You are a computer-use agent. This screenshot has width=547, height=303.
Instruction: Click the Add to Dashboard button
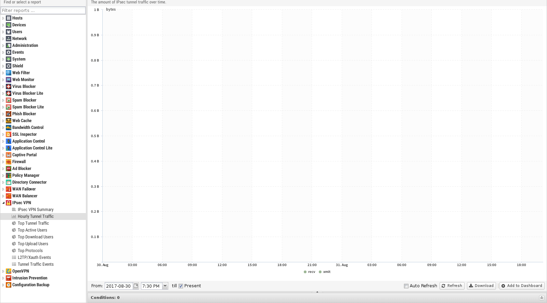pyautogui.click(x=522, y=286)
